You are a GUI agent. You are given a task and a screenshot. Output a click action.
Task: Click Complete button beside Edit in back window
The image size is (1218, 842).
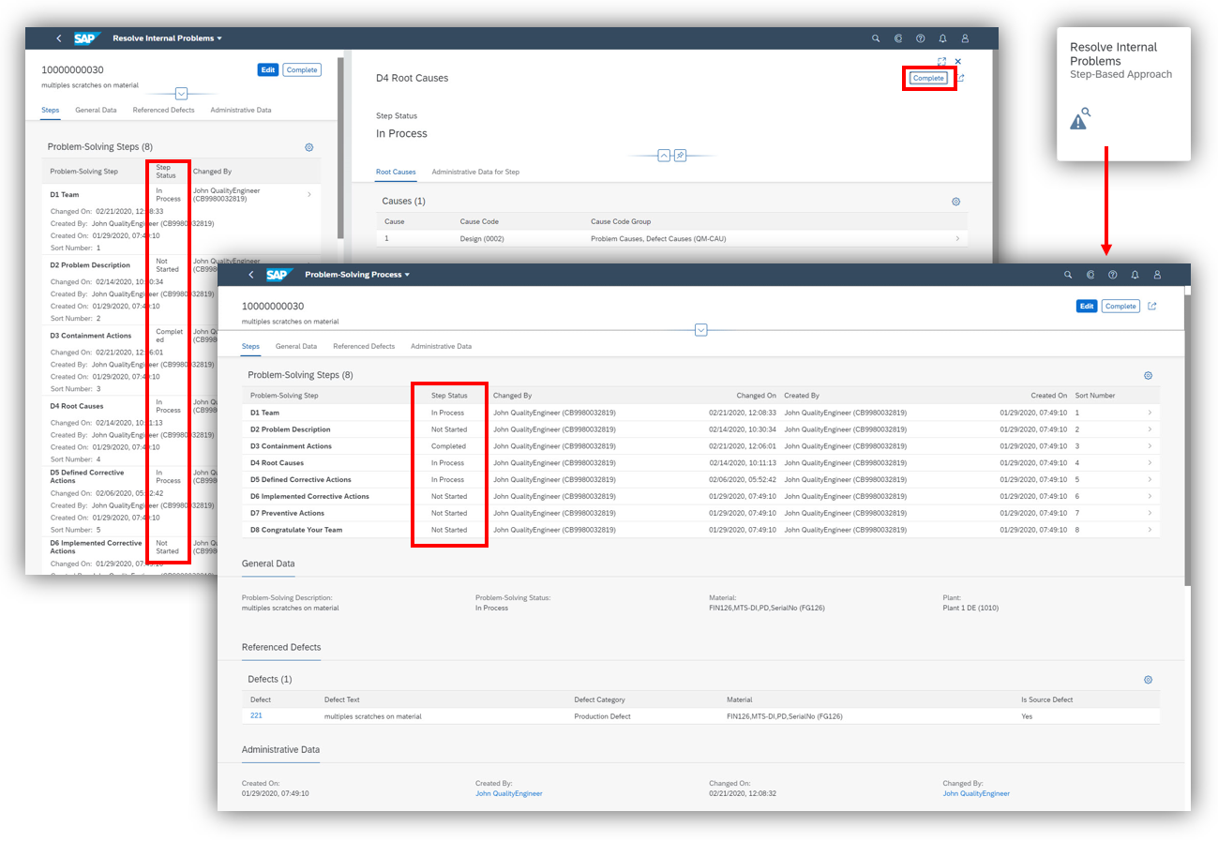pyautogui.click(x=302, y=70)
